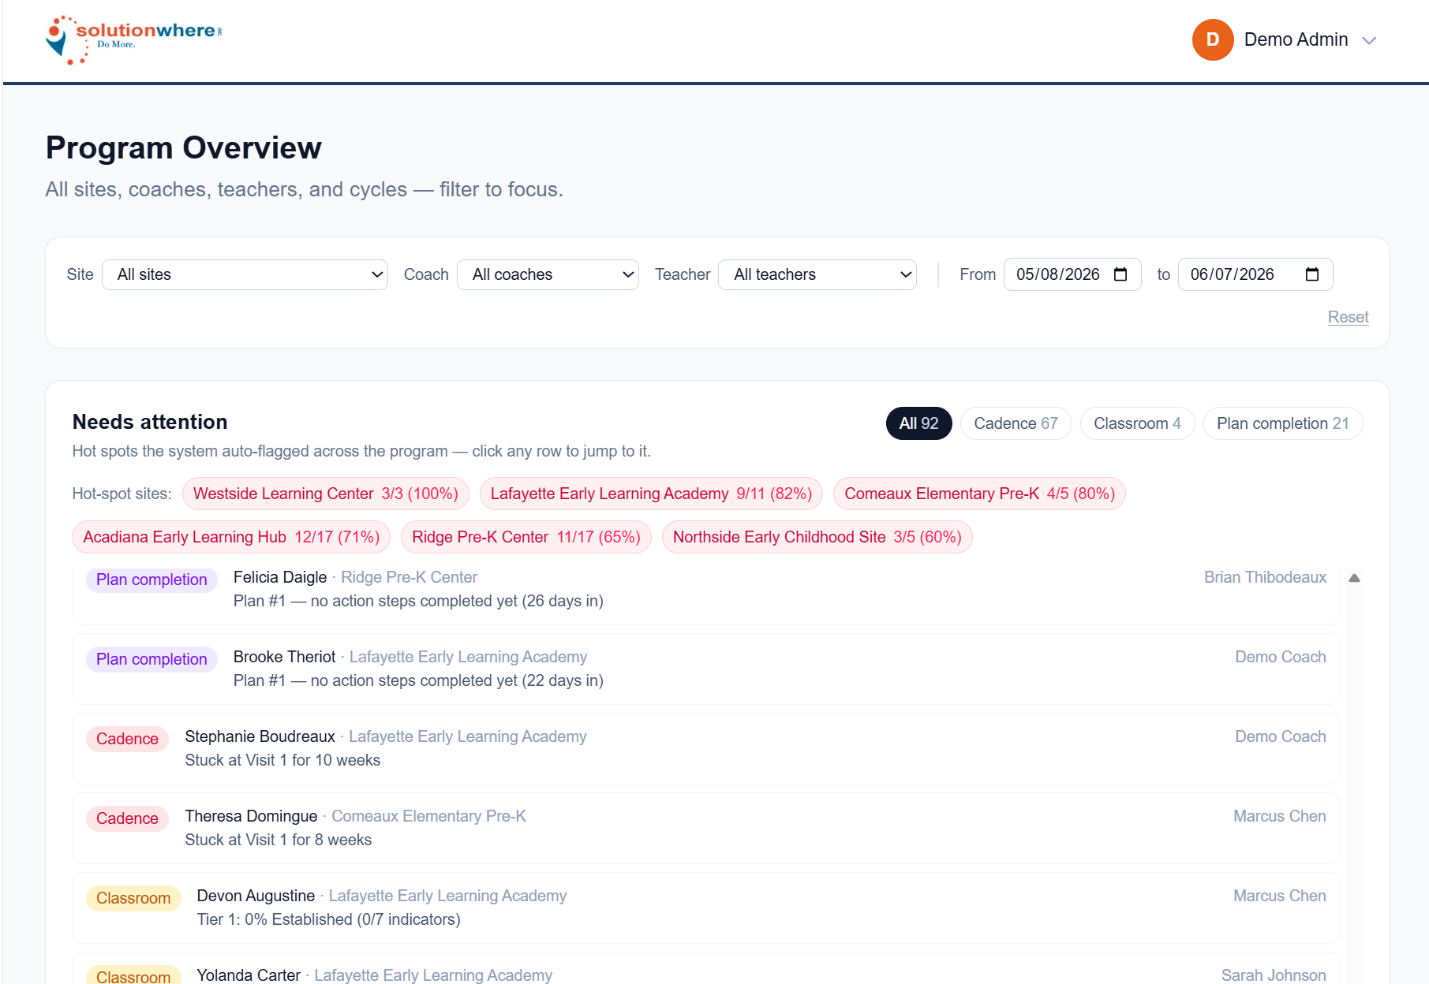Open the Brooke Theriot plan completion row
The image size is (1429, 984).
click(706, 669)
